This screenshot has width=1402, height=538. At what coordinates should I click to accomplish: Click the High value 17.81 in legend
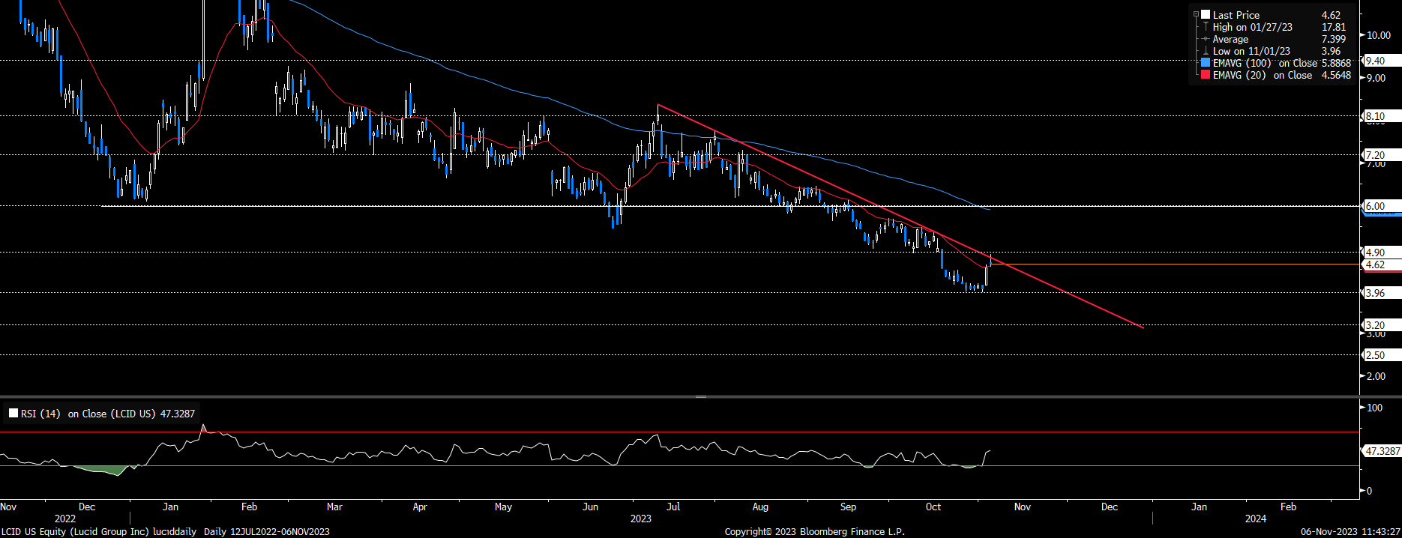tap(1333, 27)
